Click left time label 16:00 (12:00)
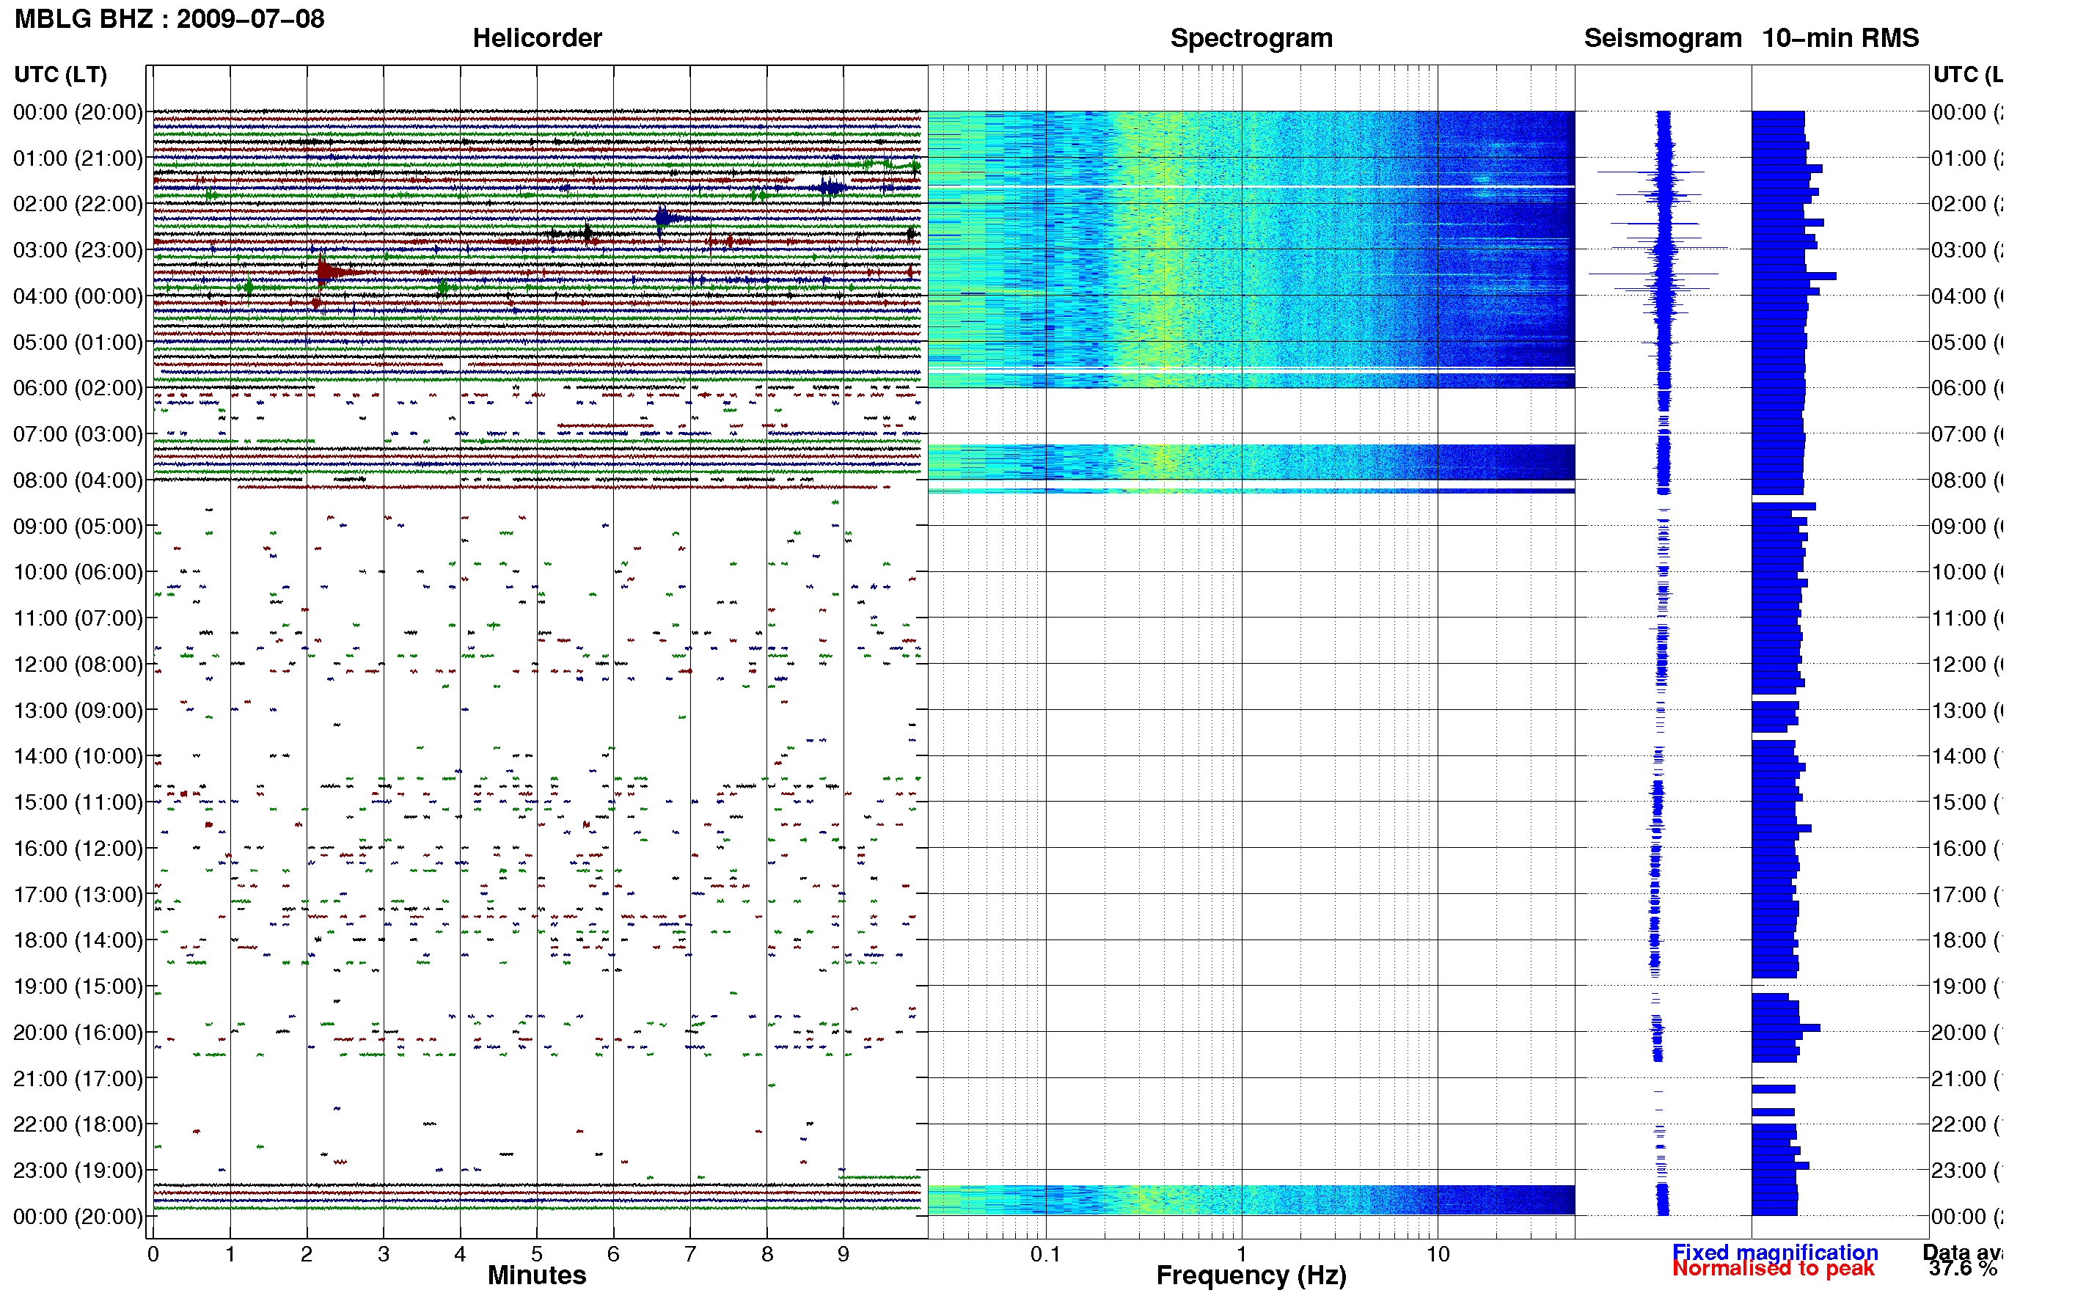This screenshot has width=2086, height=1304. pyautogui.click(x=78, y=849)
